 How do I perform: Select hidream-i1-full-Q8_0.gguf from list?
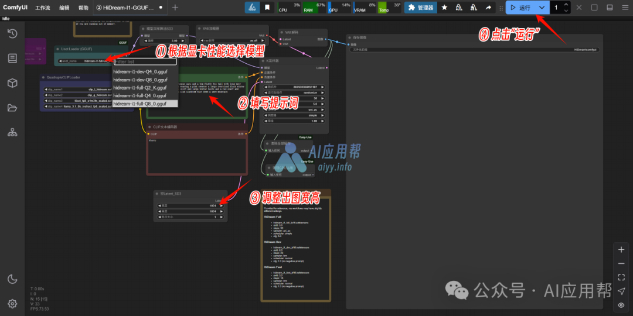click(x=145, y=104)
